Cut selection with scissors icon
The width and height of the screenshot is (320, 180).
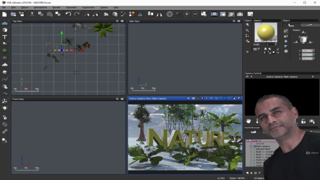pos(32,14)
